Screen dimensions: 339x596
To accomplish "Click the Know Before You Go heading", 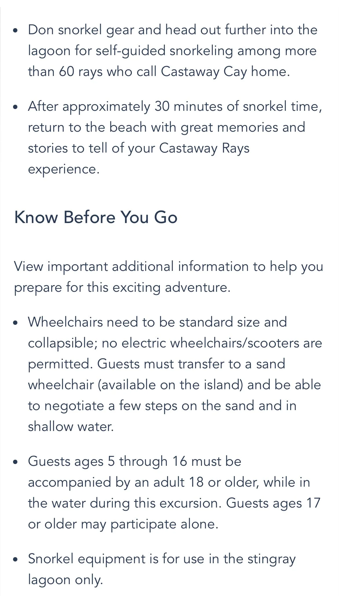I will pos(96,217).
